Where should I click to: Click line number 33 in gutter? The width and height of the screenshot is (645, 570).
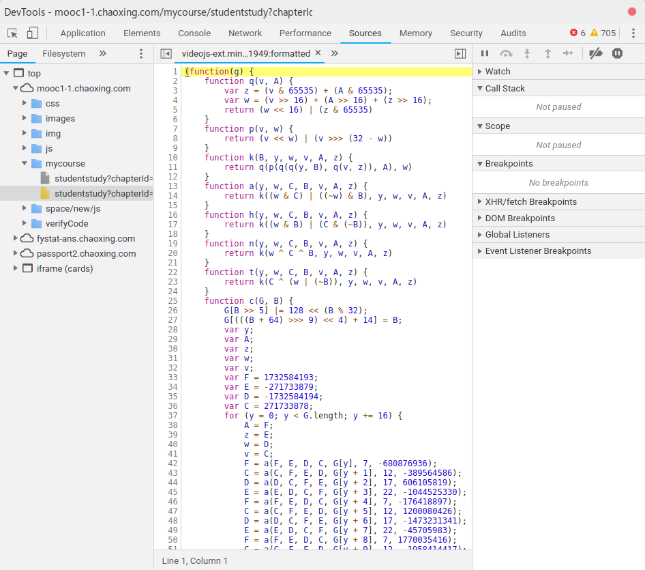point(173,377)
